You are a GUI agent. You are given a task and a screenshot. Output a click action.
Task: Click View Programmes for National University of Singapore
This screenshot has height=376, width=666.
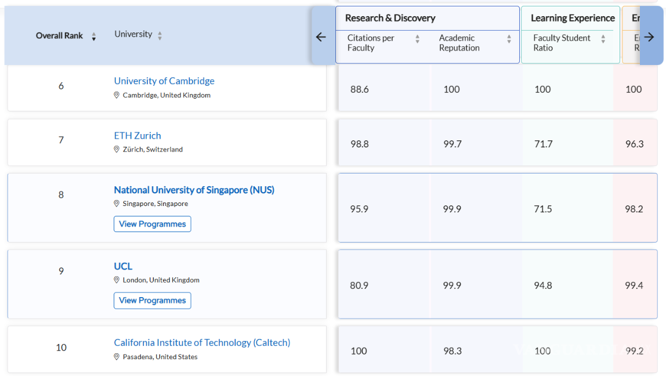pyautogui.click(x=152, y=224)
